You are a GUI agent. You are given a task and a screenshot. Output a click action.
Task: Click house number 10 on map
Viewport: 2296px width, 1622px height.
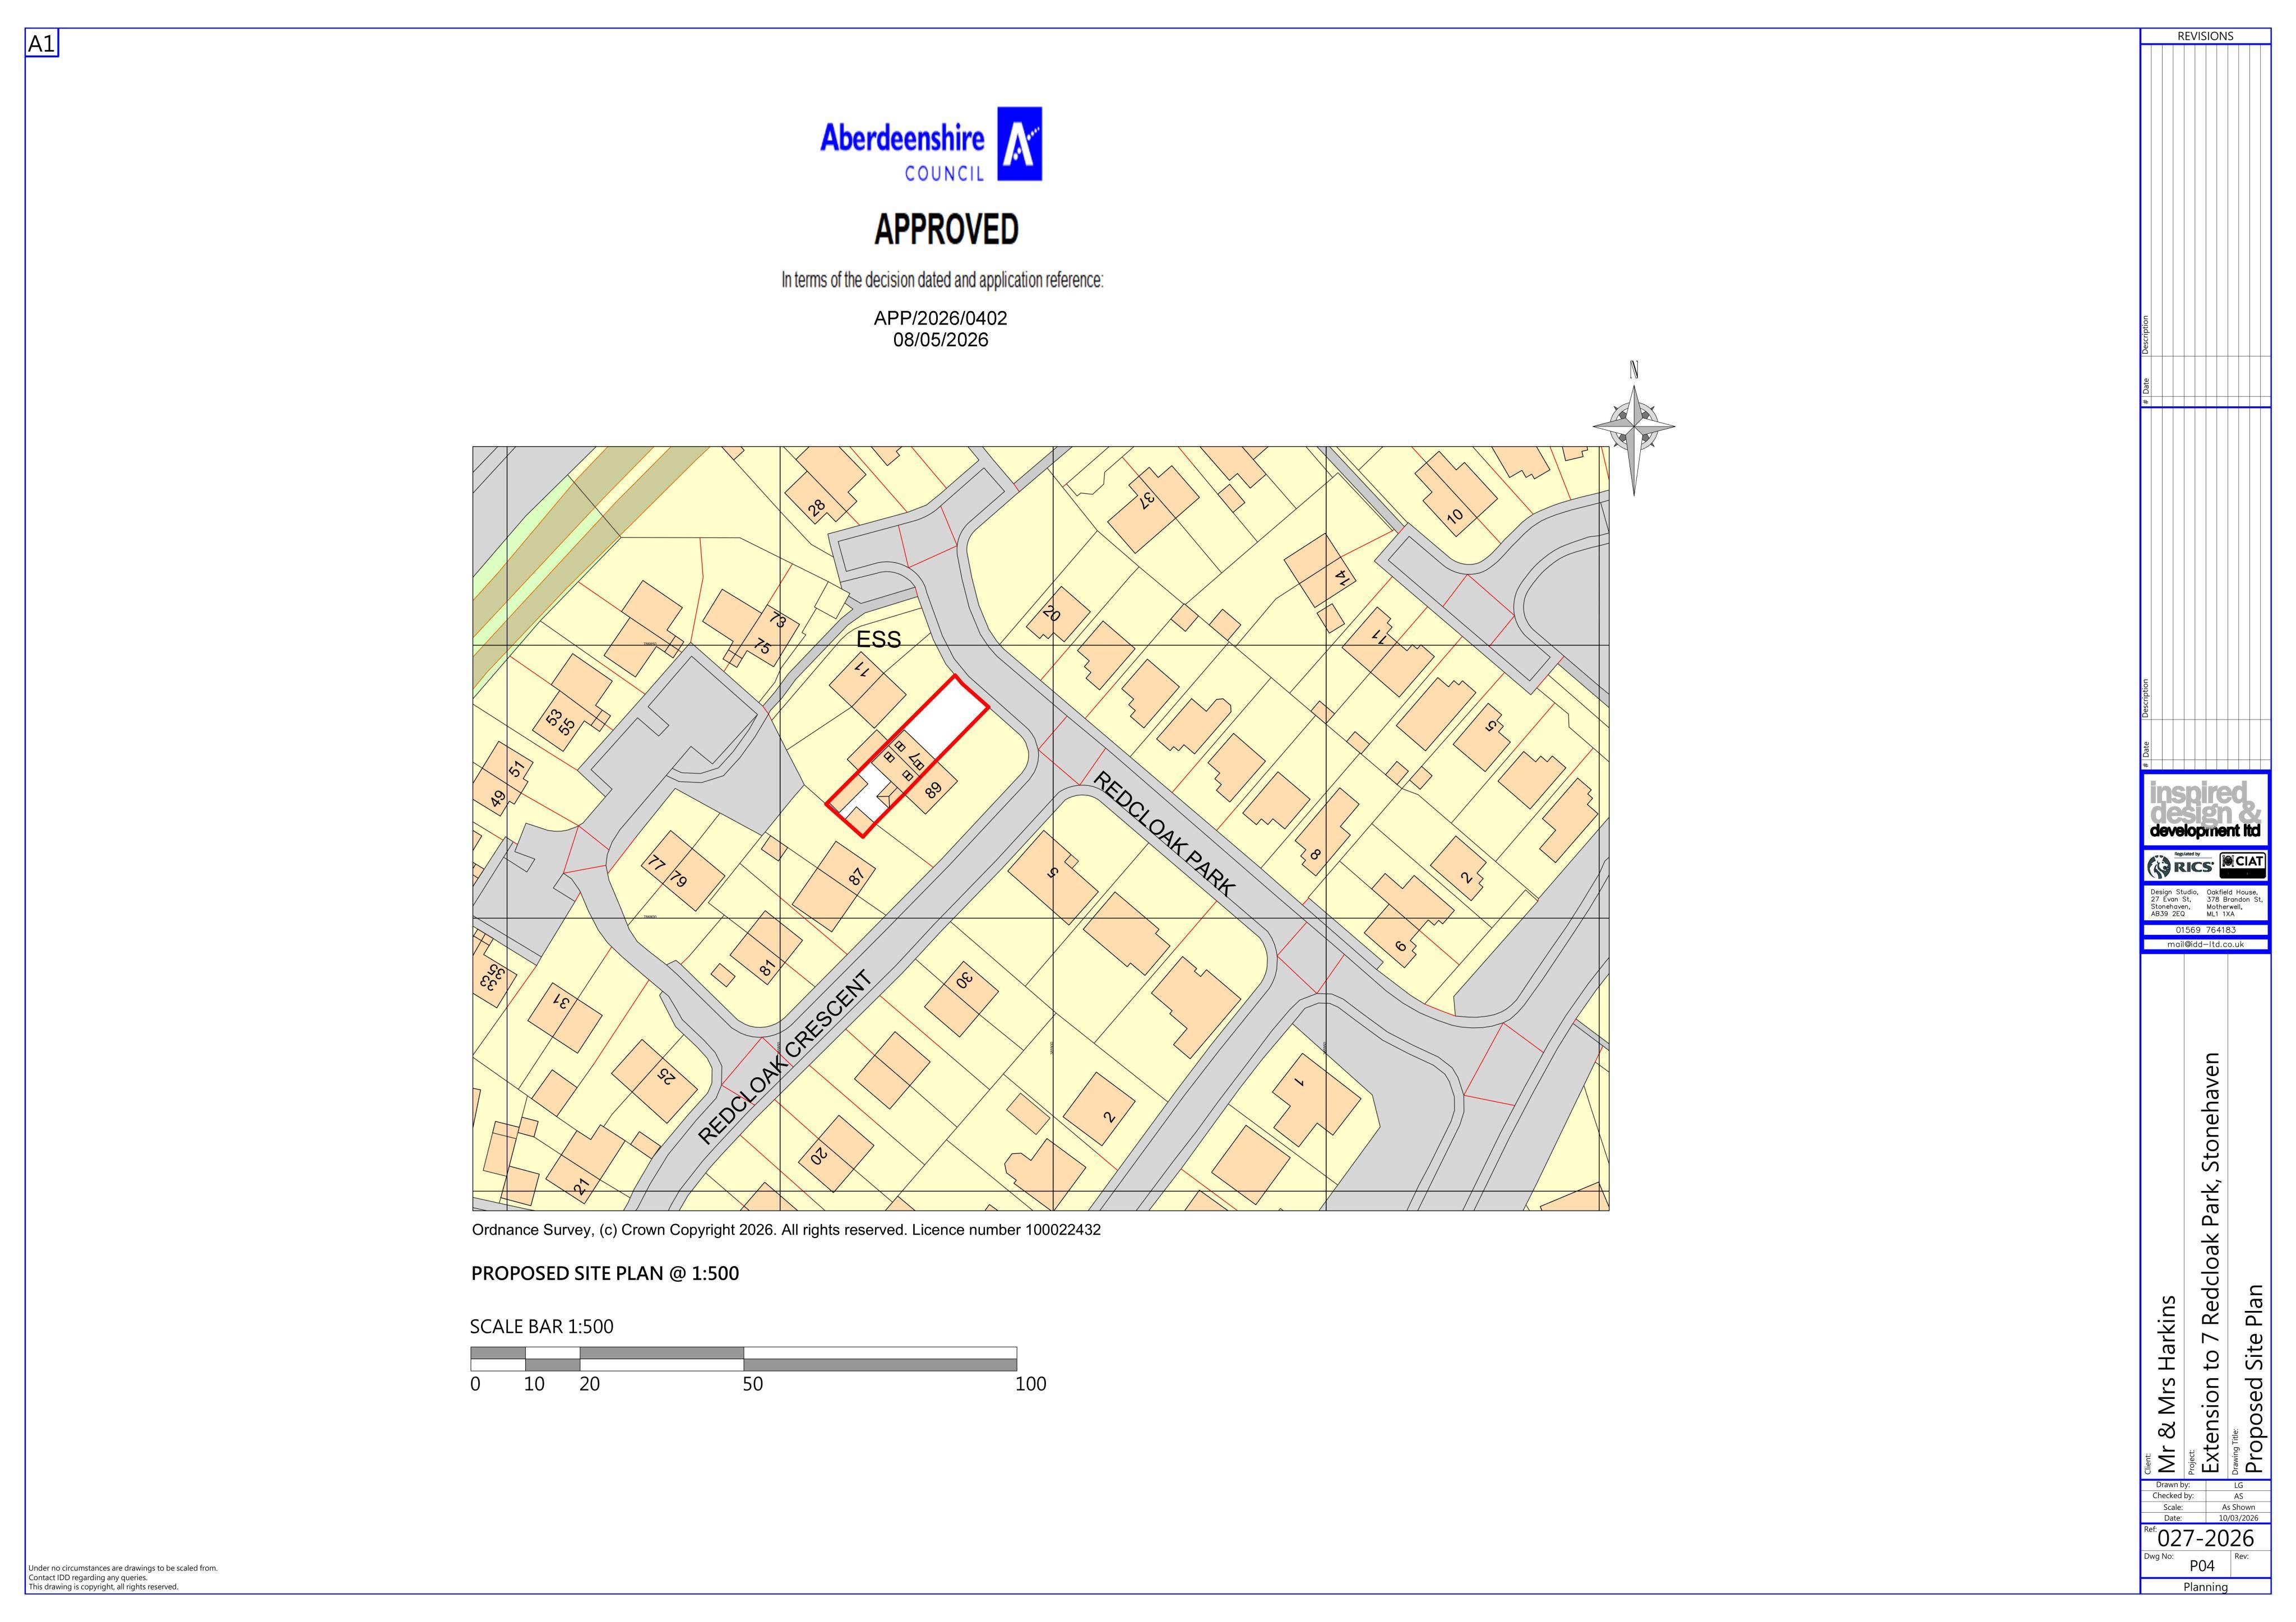coord(1454,516)
